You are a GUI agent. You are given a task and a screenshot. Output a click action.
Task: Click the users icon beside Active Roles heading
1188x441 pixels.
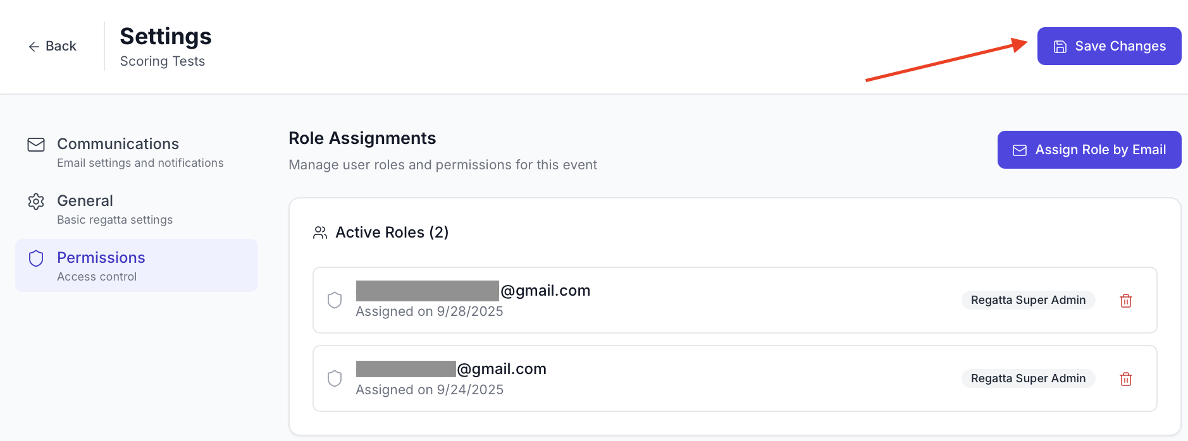[x=320, y=232]
